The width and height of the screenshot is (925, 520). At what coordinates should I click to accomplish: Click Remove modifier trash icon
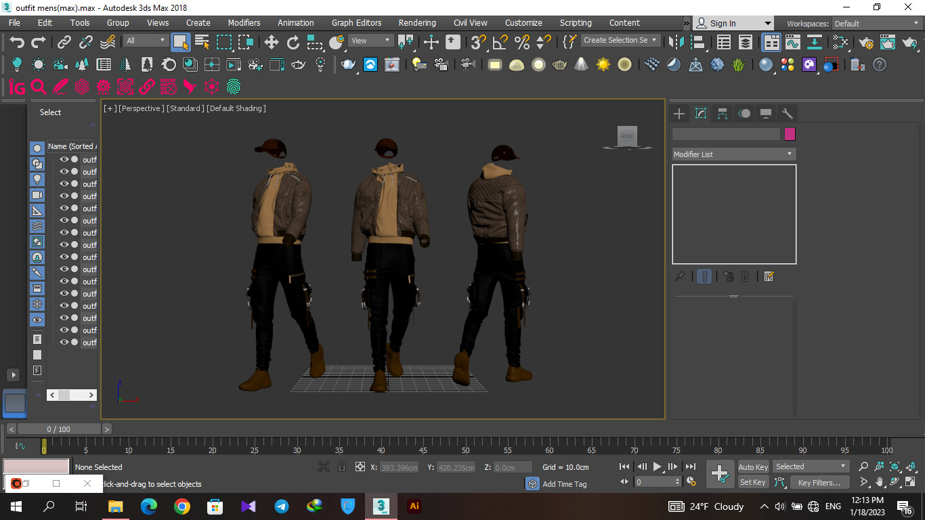pyautogui.click(x=745, y=276)
